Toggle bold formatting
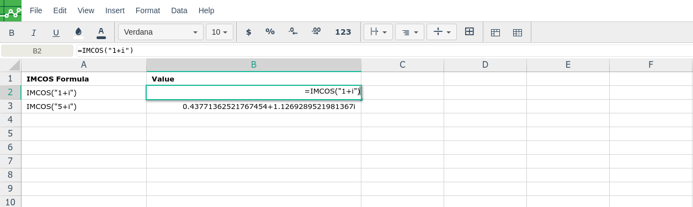This screenshot has height=207, width=693. click(x=12, y=32)
